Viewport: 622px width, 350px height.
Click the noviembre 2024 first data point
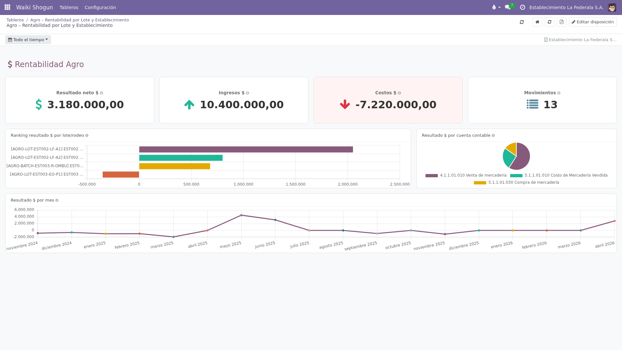click(x=38, y=233)
